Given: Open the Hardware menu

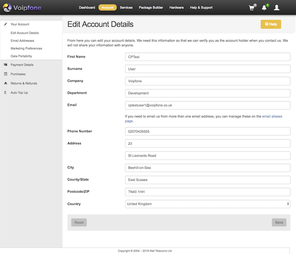Looking at the screenshot, I should click(176, 8).
